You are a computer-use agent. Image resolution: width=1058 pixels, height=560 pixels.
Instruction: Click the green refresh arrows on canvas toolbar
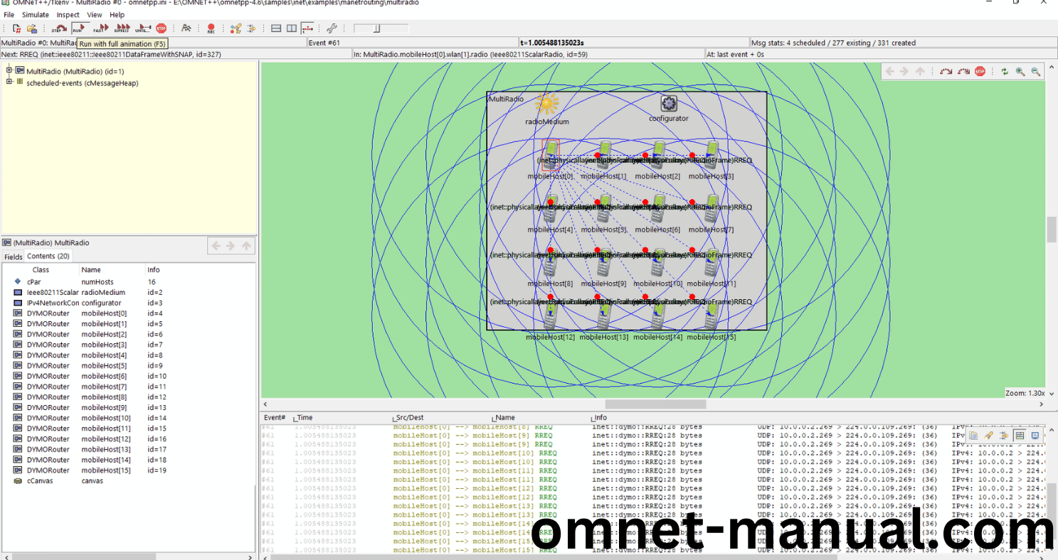[x=1005, y=71]
